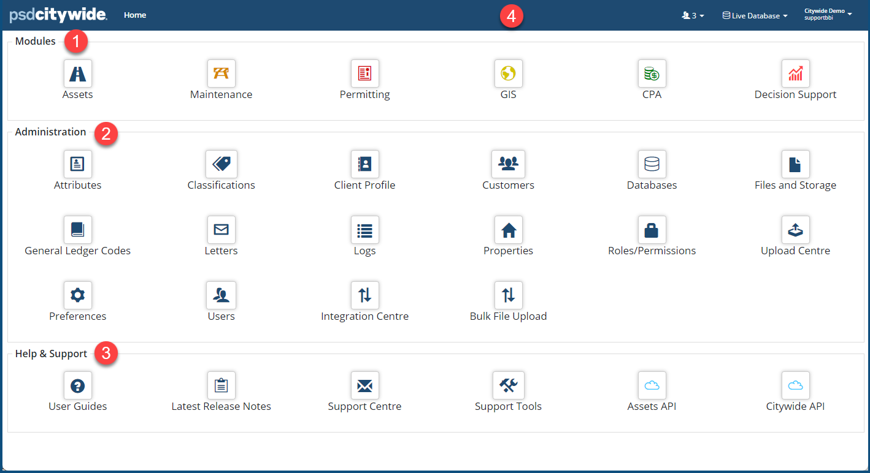Open the User Guides question icon
Screen dimensions: 870x473
tap(78, 385)
